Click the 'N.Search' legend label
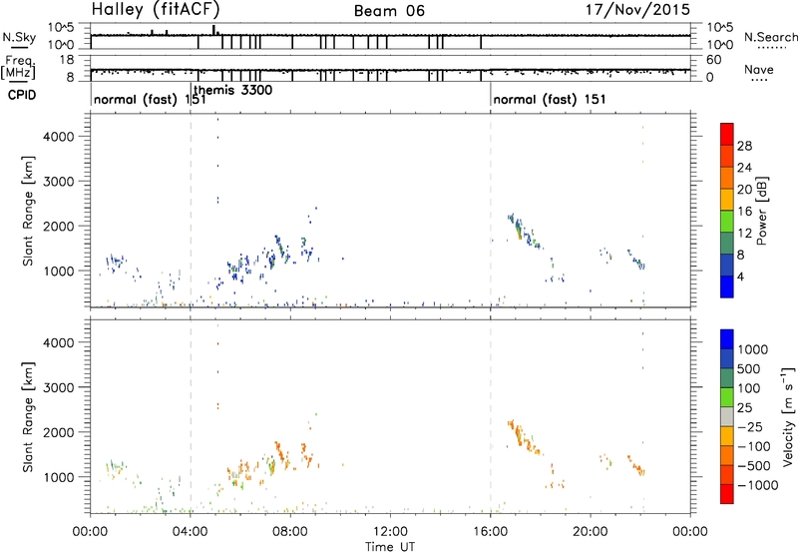This screenshot has height=553, width=798. tap(771, 37)
